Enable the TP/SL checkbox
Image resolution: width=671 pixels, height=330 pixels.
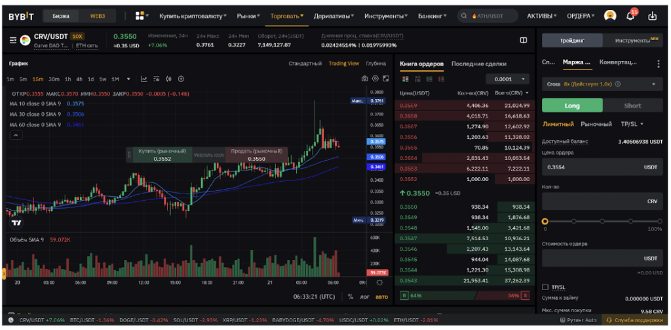545,287
